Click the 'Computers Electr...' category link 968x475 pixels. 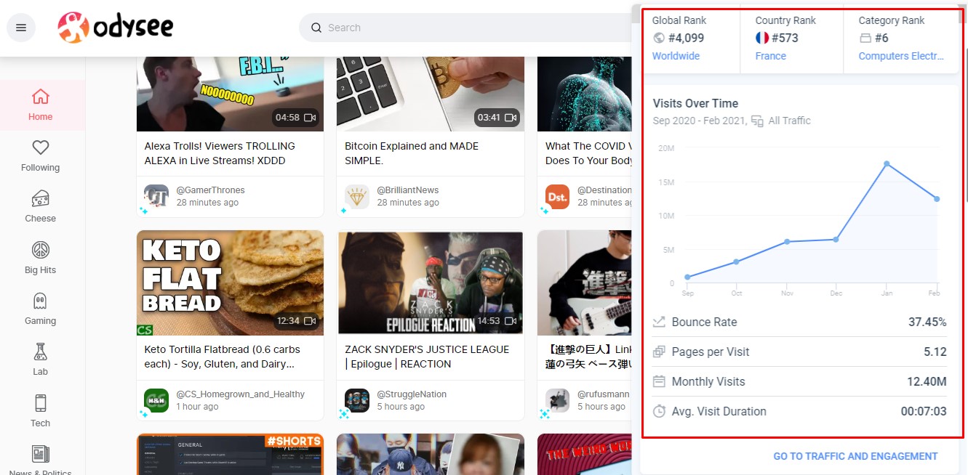tap(901, 56)
